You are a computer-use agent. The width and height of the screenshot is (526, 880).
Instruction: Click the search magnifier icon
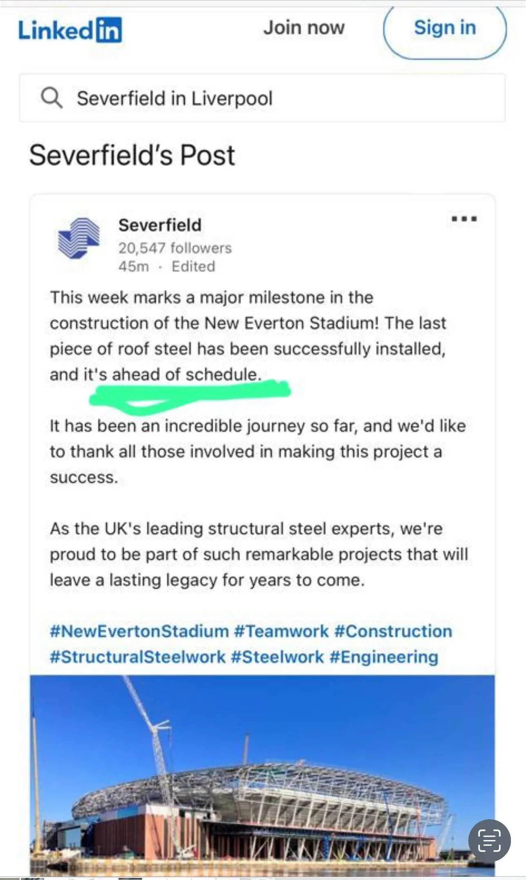(52, 98)
